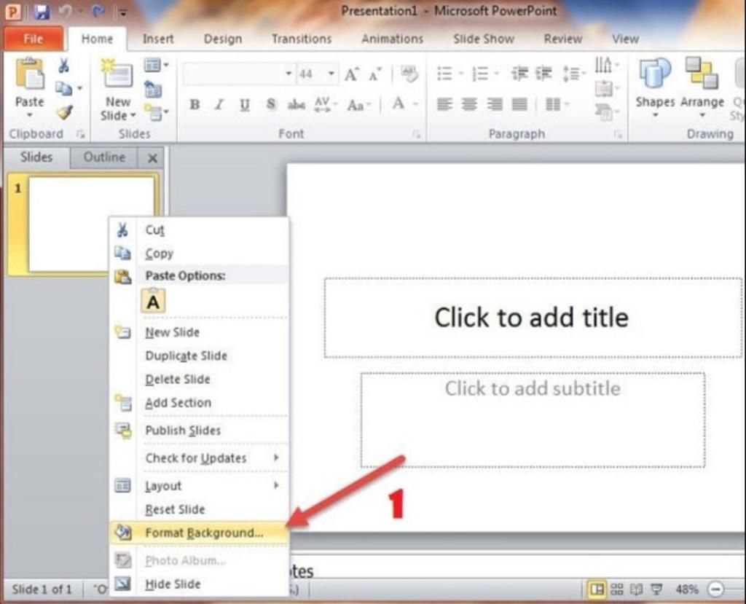Screen dimensions: 746x604
Task: Switch to the Transitions tab
Action: (301, 39)
